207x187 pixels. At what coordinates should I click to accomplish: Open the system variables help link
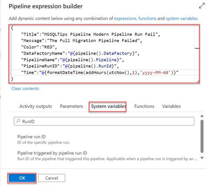coord(182,18)
